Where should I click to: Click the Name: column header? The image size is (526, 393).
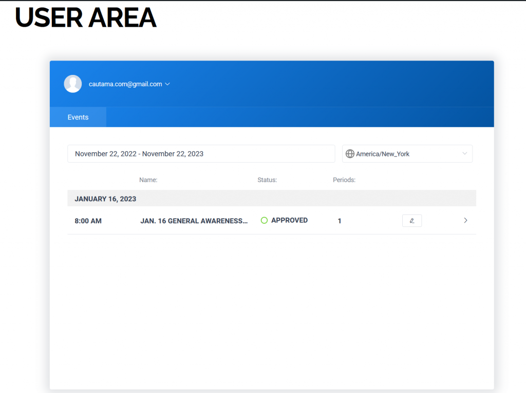pos(148,180)
